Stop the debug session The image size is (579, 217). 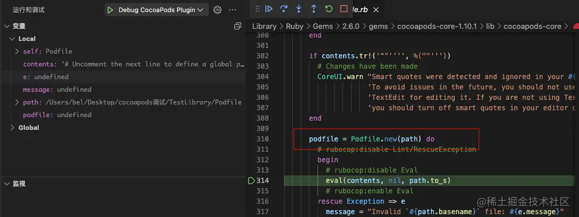pyautogui.click(x=344, y=9)
